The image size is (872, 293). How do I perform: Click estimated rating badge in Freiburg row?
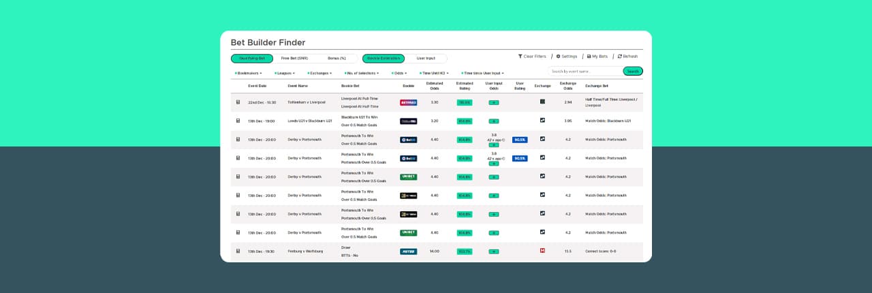(465, 251)
